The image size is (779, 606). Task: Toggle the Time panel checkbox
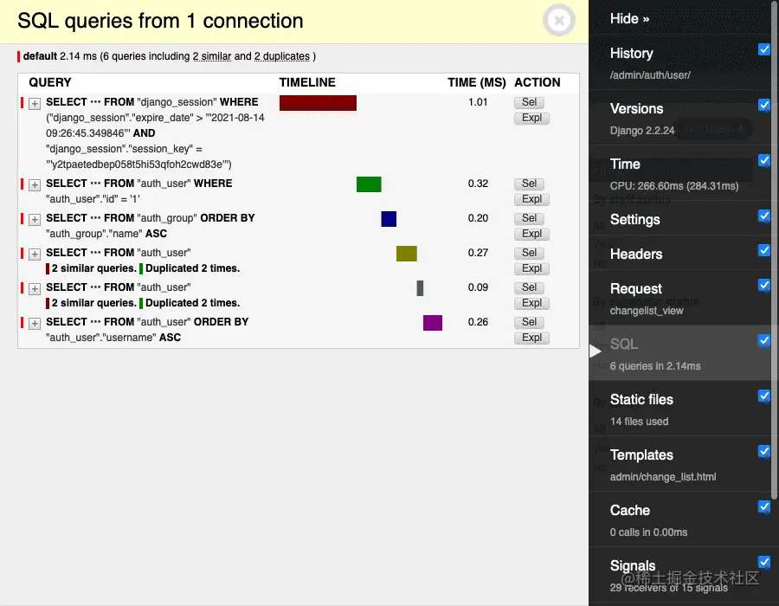764,160
